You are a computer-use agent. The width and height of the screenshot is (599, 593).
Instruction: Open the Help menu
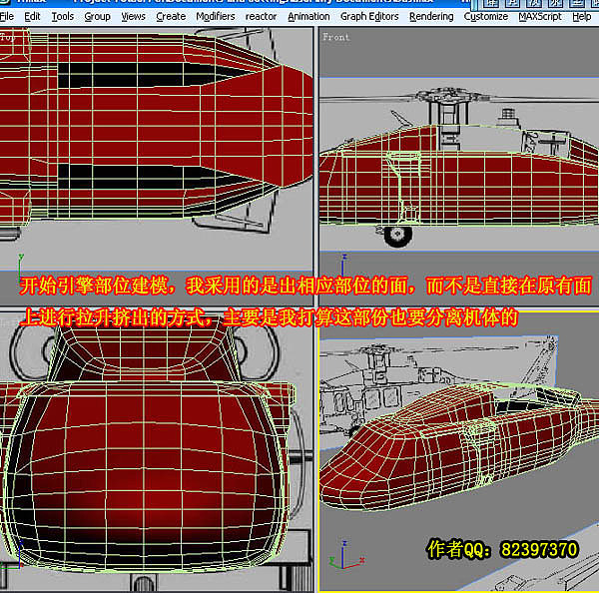(x=581, y=17)
